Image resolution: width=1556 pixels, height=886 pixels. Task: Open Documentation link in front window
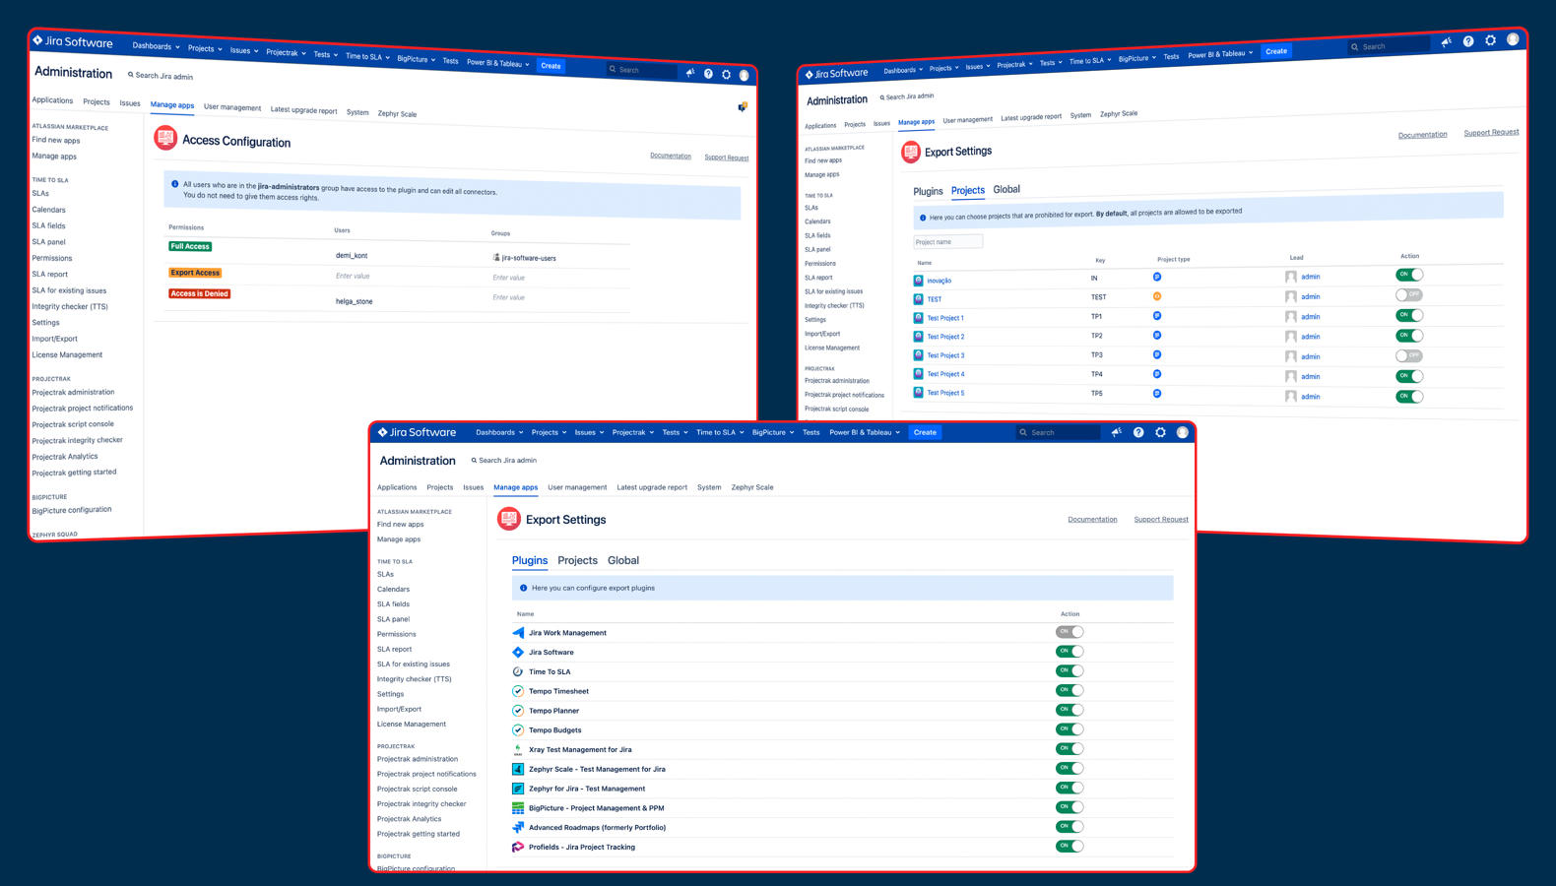[1092, 519]
